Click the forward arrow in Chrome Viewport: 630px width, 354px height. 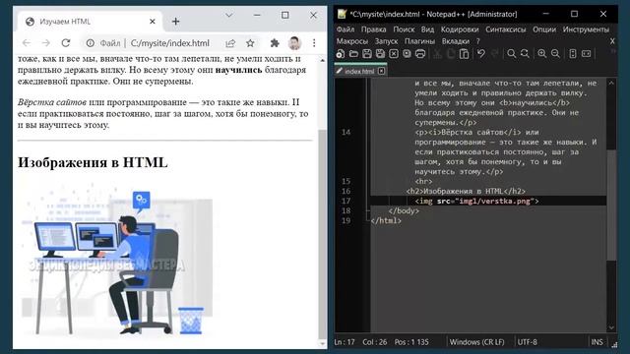pos(46,43)
